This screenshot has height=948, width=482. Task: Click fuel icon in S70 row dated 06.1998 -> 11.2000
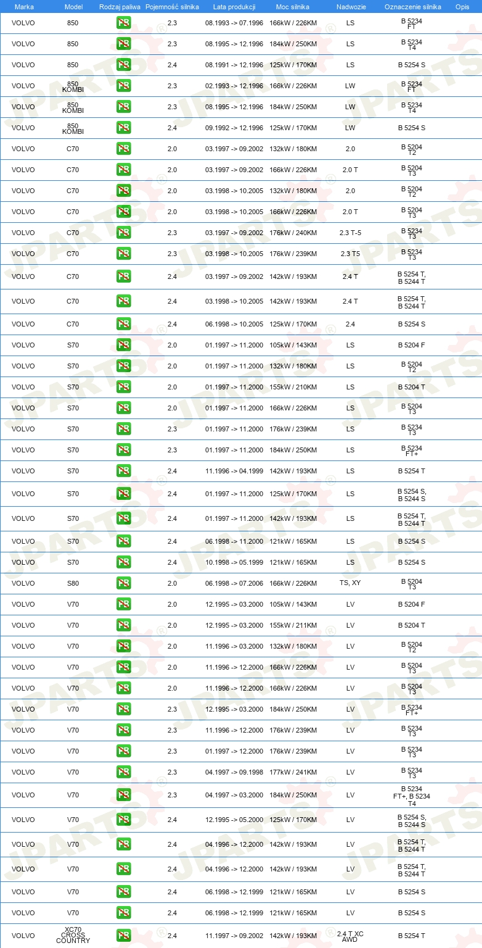(123, 542)
